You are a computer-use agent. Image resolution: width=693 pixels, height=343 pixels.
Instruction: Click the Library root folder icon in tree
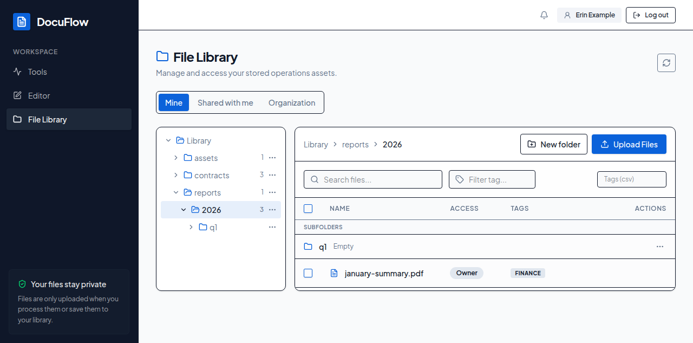pos(180,140)
